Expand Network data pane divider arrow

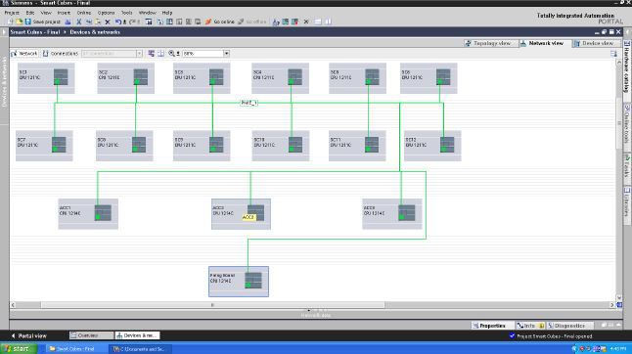tap(309, 311)
